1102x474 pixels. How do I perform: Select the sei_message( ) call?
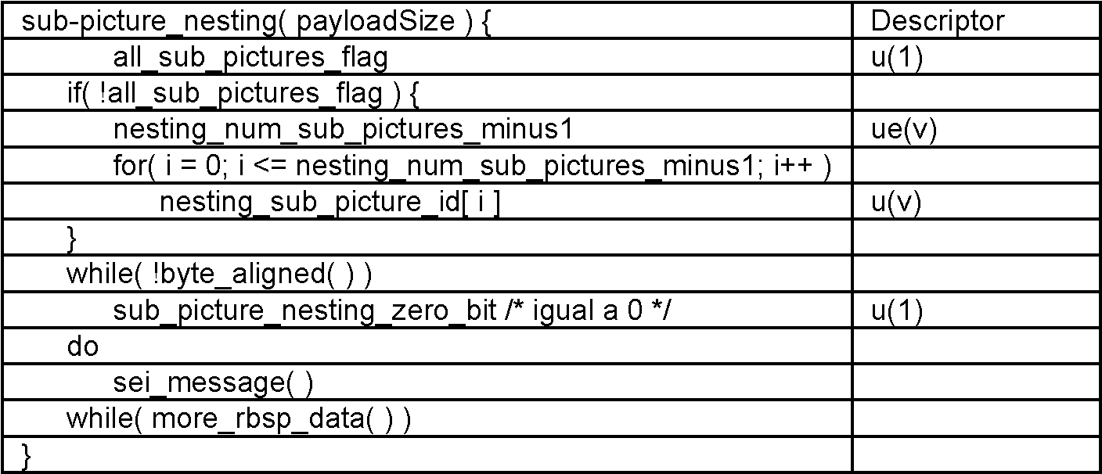click(x=213, y=383)
